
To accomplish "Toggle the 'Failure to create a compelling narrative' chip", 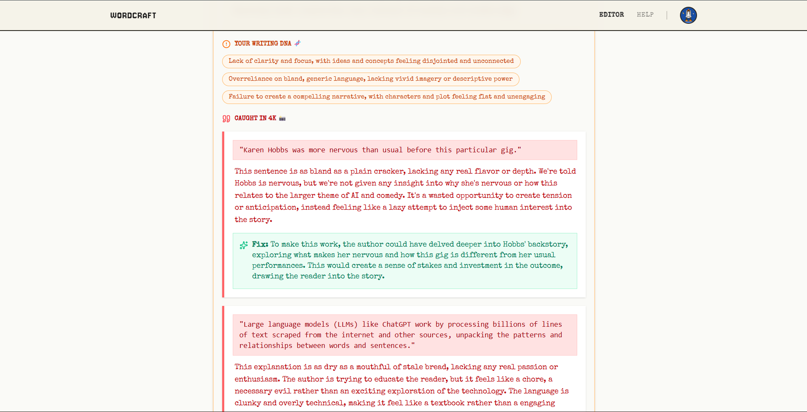I will [x=387, y=97].
